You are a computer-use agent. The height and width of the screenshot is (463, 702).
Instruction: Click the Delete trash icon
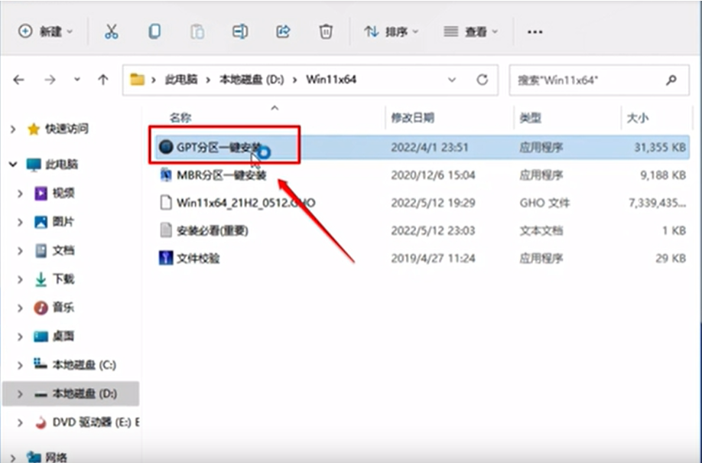(326, 31)
